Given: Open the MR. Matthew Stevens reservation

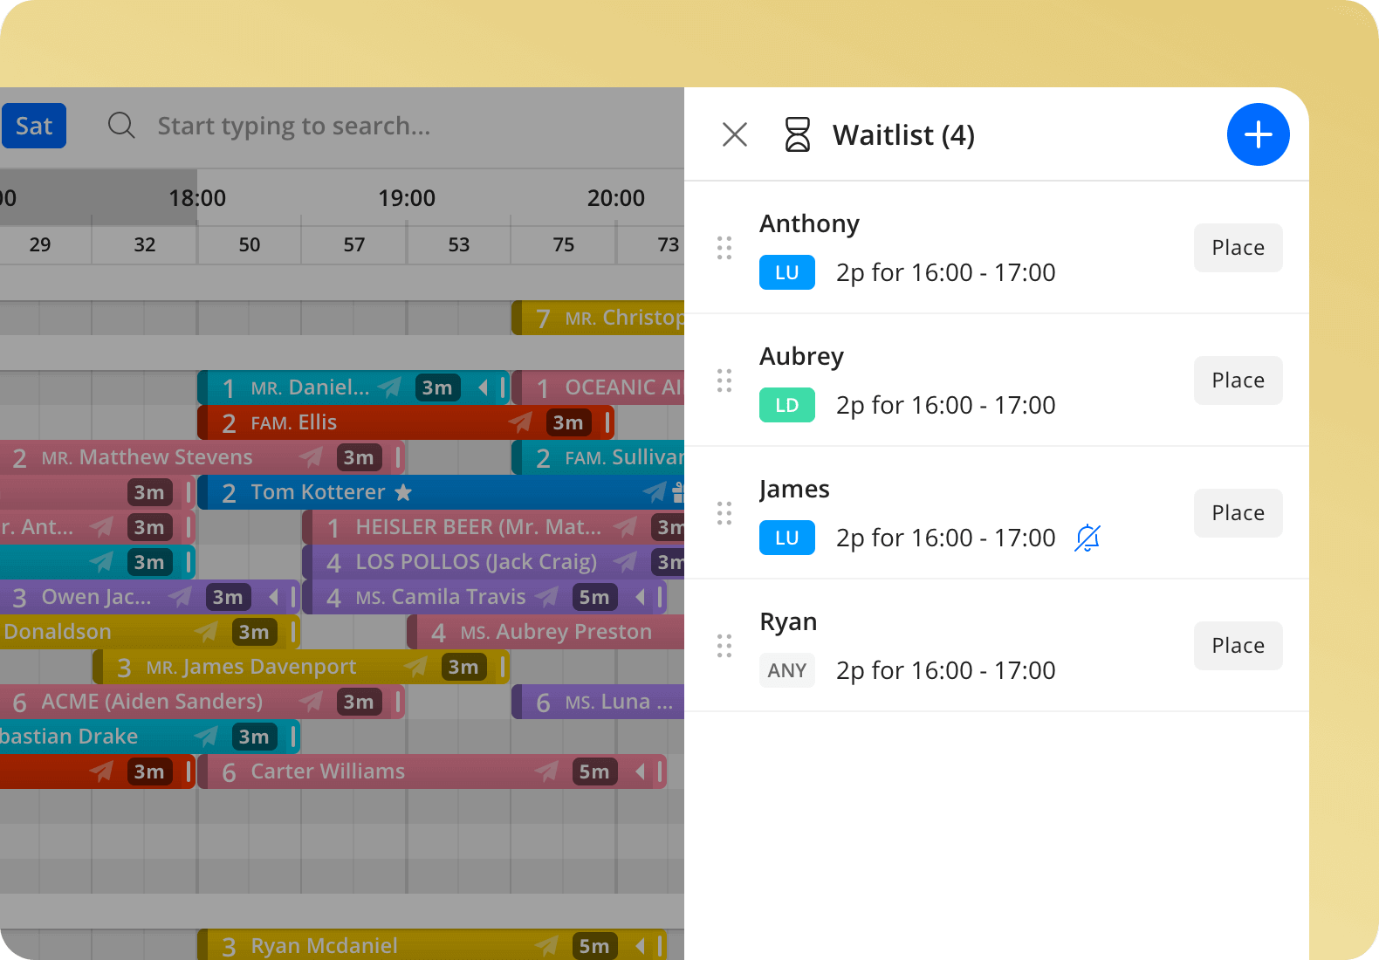Looking at the screenshot, I should point(202,457).
